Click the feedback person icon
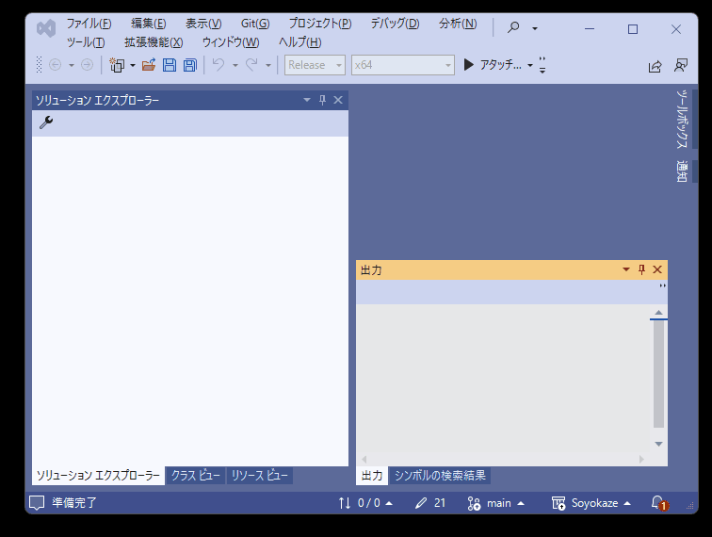712x537 pixels. coord(681,65)
